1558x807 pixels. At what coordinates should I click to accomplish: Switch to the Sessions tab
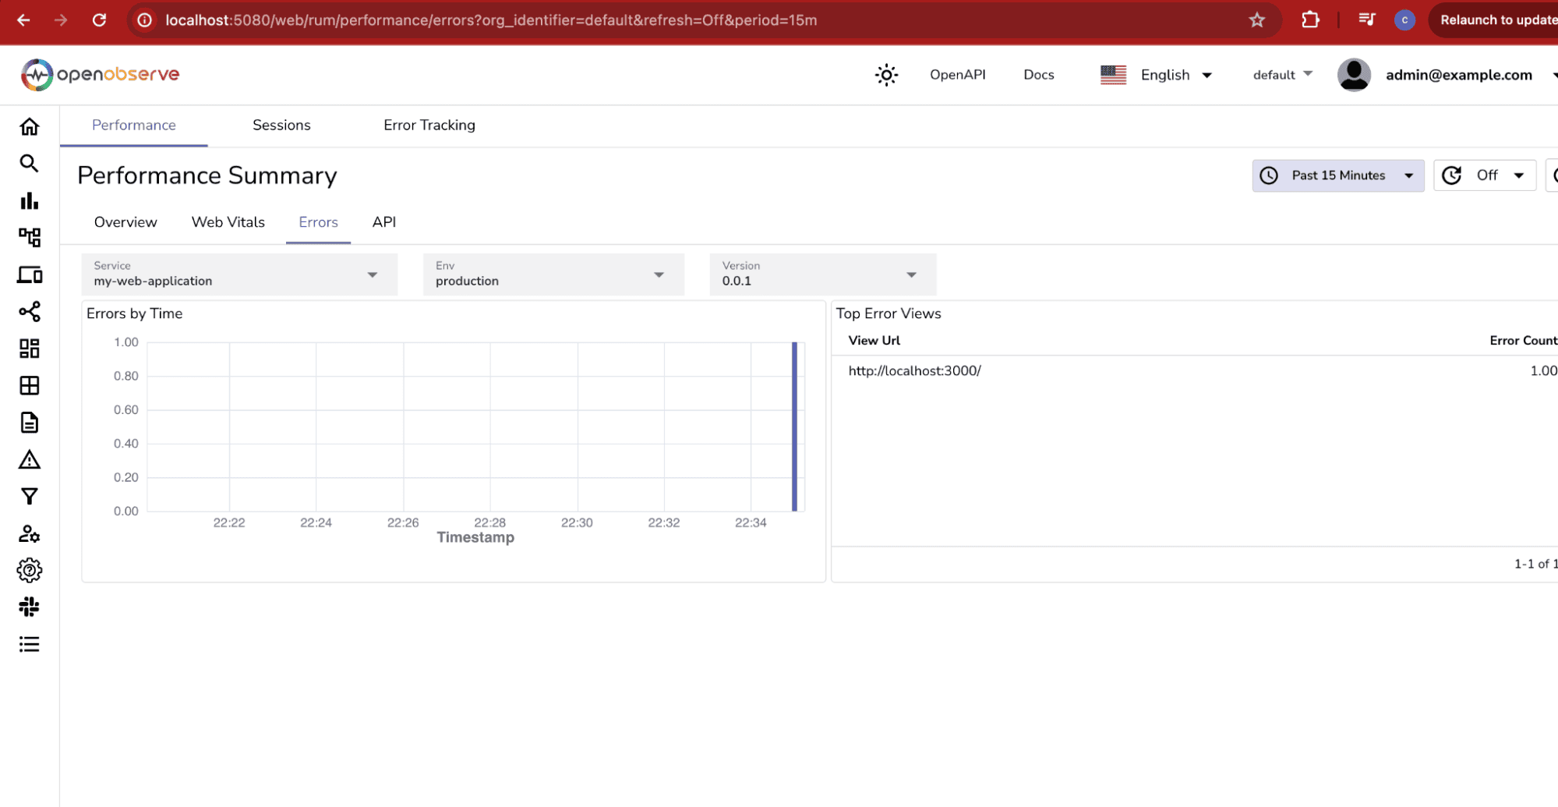[x=281, y=125]
